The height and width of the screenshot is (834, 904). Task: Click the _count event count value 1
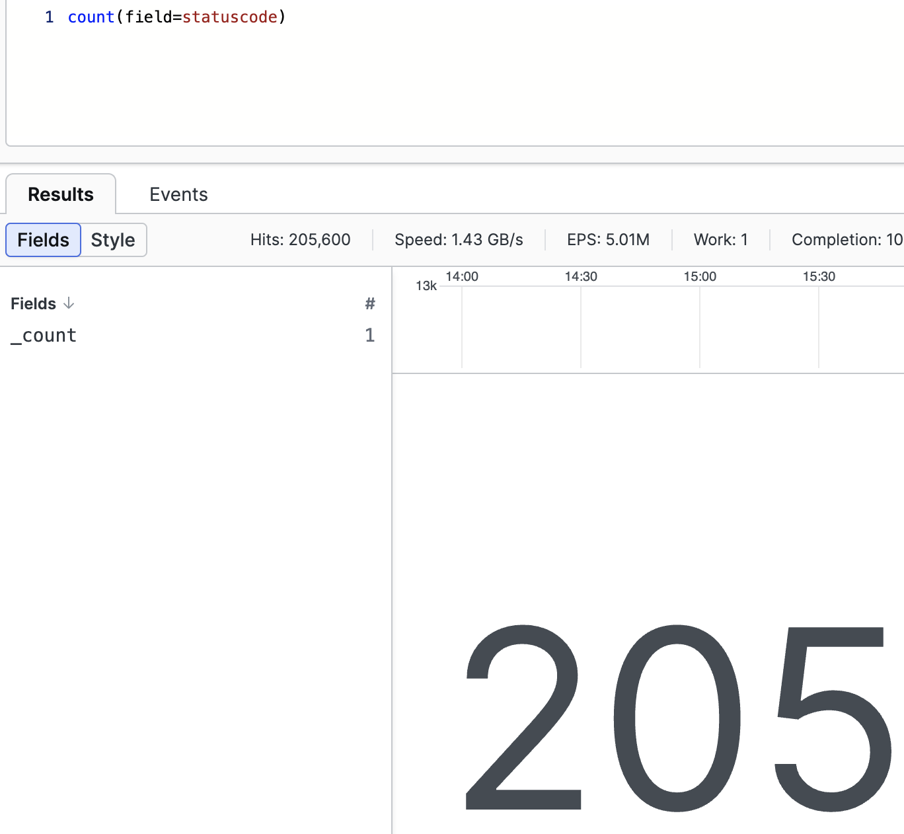click(370, 335)
